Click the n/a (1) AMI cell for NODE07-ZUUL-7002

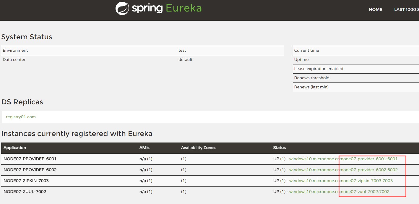tap(146, 192)
